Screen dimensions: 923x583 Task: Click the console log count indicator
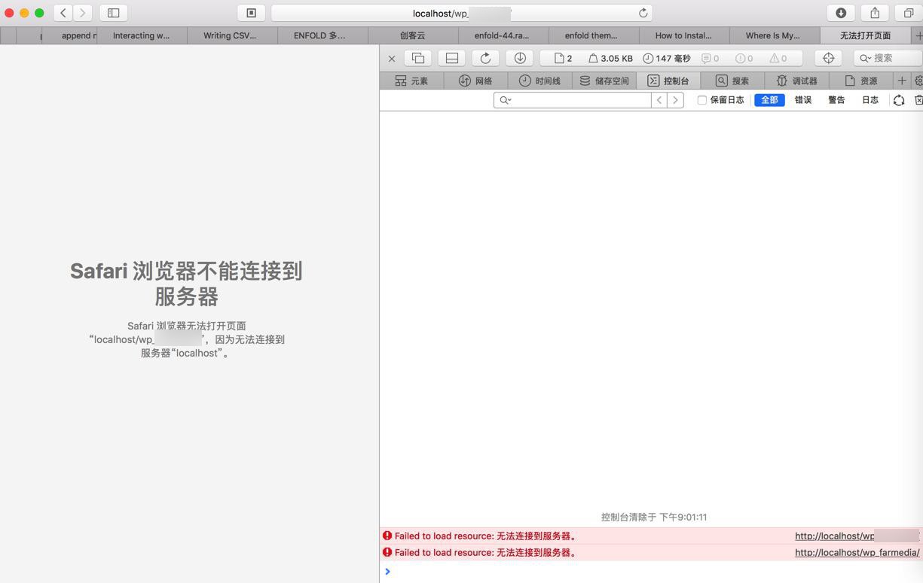(710, 58)
